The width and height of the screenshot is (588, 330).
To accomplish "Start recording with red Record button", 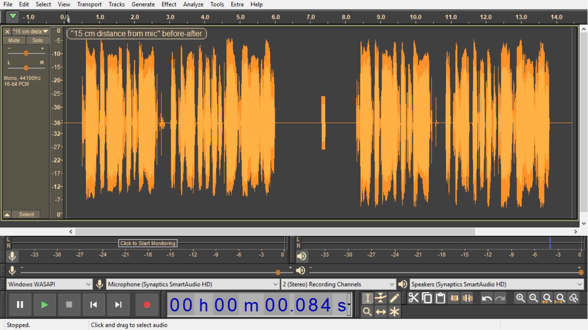I will [x=147, y=305].
